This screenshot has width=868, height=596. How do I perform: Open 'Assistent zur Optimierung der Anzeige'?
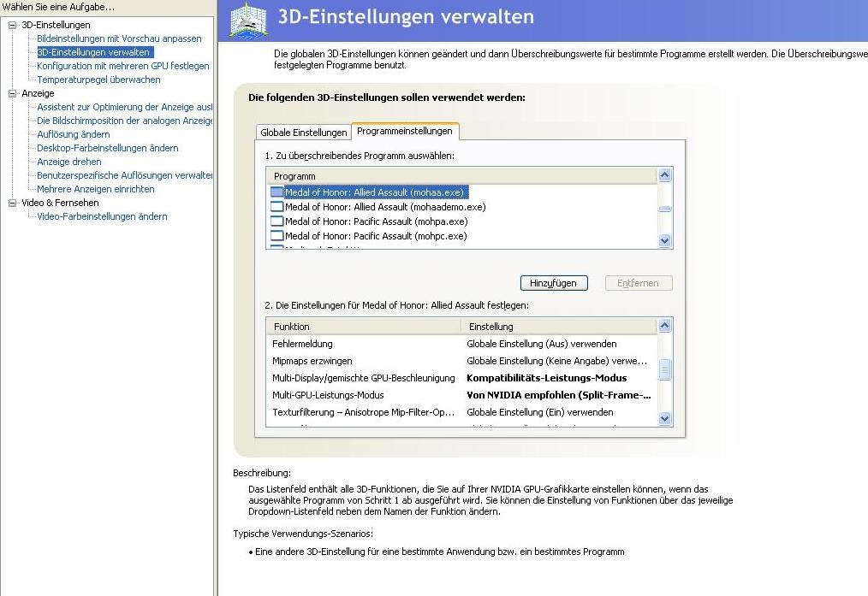(125, 107)
